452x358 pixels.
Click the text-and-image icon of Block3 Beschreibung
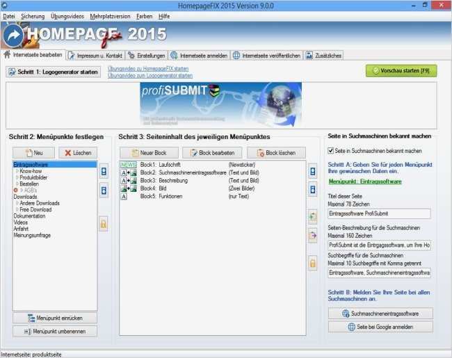(128, 181)
